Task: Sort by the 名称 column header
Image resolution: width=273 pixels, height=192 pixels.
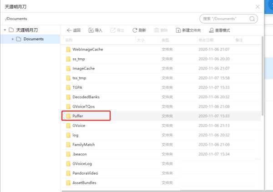Action: [69, 40]
